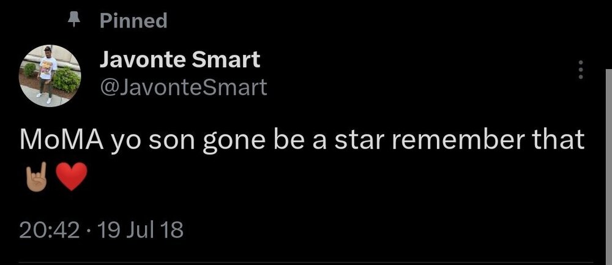Screen dimensions: 612x265
Task: Click the Pinned label
Action: (x=133, y=20)
